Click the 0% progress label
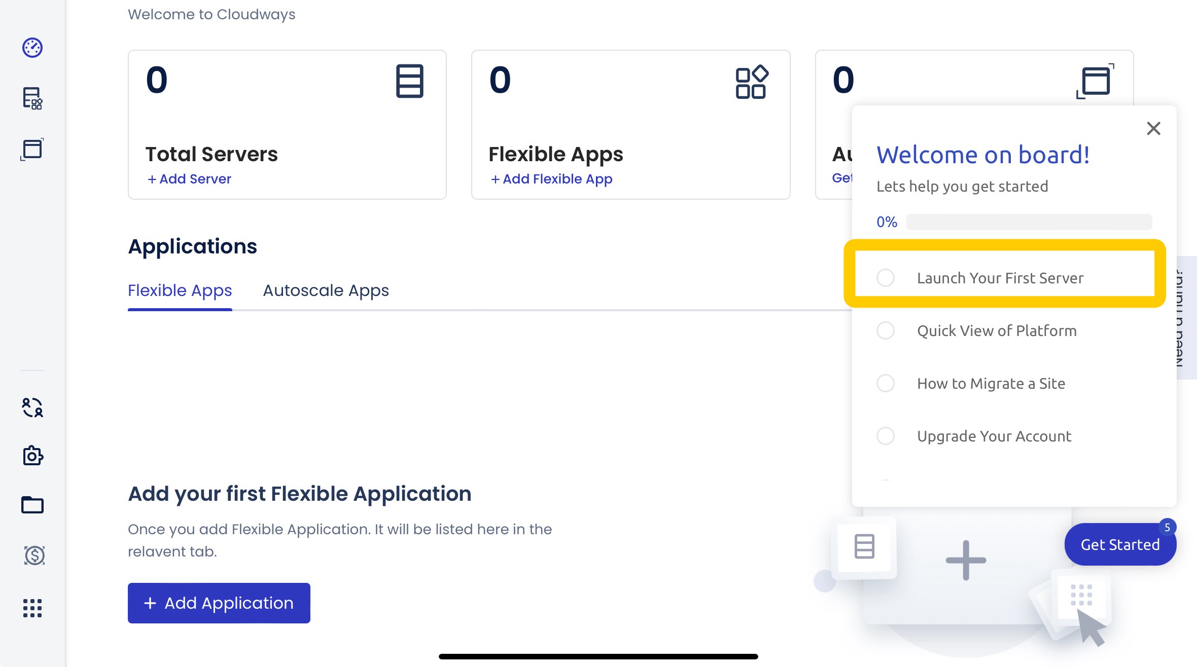Screen dimensions: 1197x667 (887, 222)
